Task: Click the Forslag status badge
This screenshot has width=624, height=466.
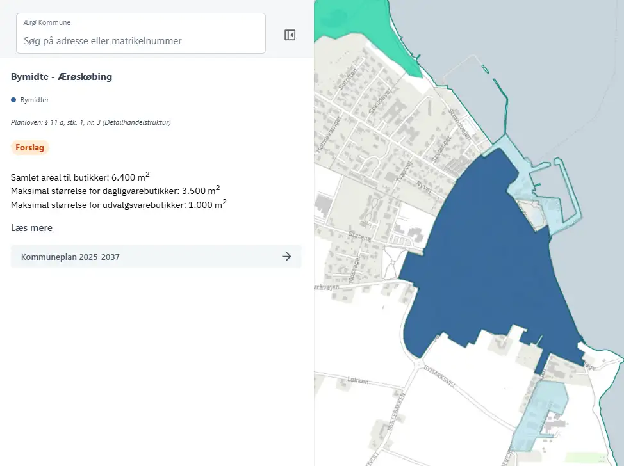Action: point(30,147)
